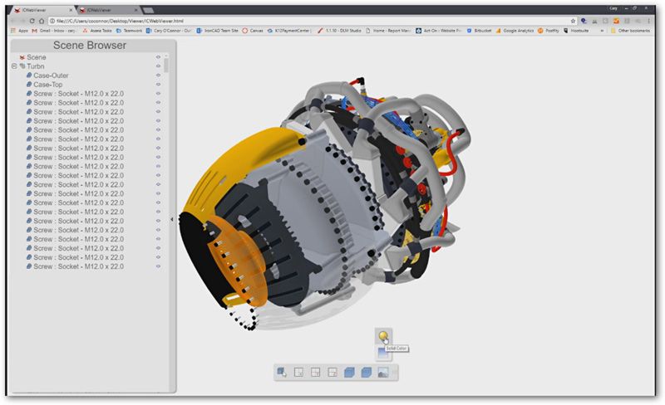This screenshot has height=405, width=665.
Task: Click the orange extension icon in the browser toolbar
Action: tap(616, 21)
